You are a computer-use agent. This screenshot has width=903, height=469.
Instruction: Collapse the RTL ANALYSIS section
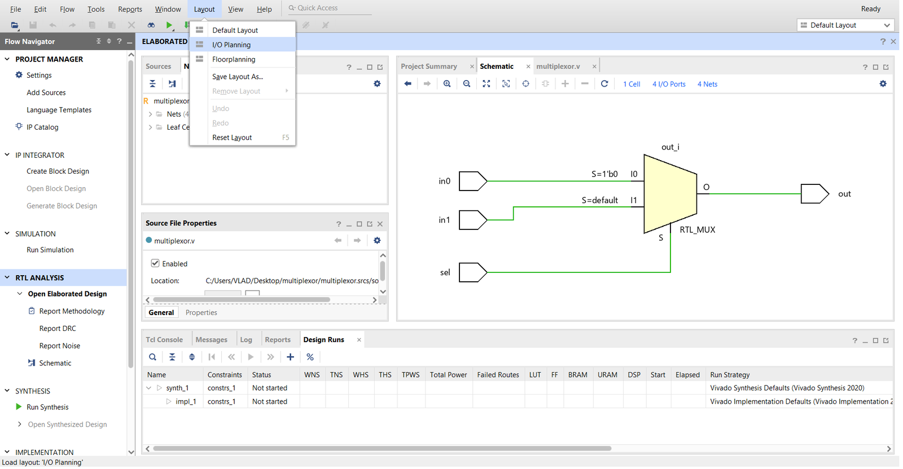[x=7, y=278]
